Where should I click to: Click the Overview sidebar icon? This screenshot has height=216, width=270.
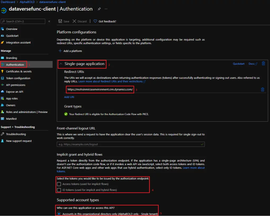(x=2, y=29)
